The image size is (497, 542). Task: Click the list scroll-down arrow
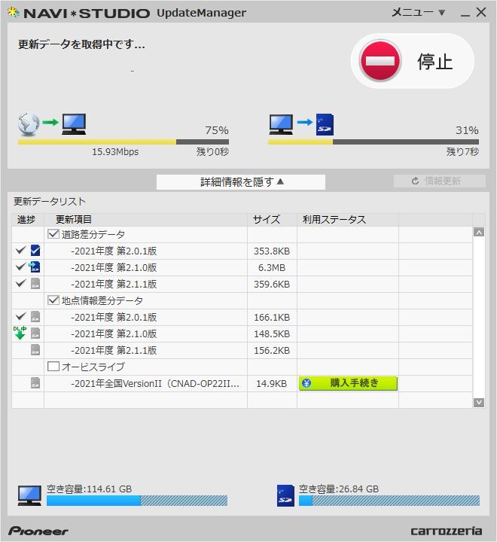point(479,402)
